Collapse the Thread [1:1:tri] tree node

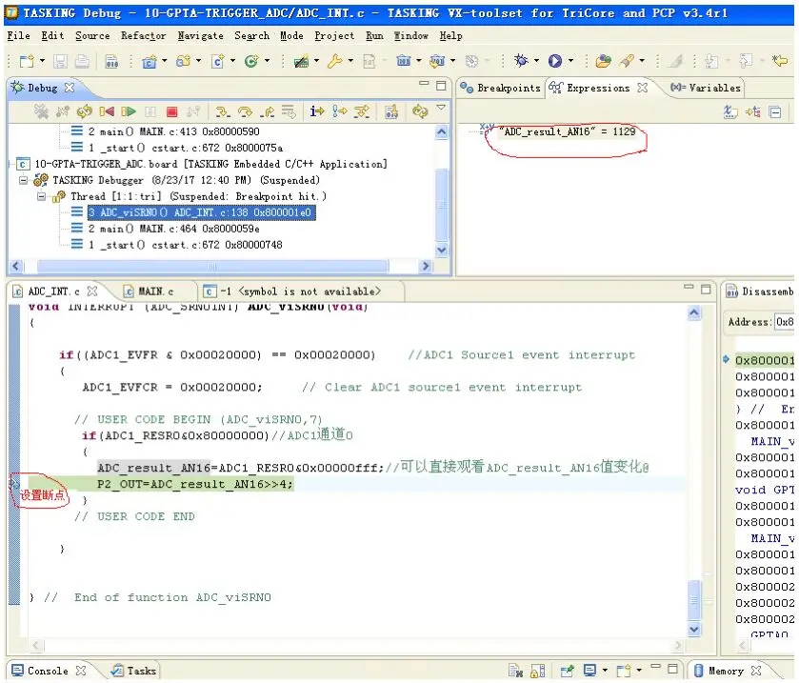click(x=41, y=196)
